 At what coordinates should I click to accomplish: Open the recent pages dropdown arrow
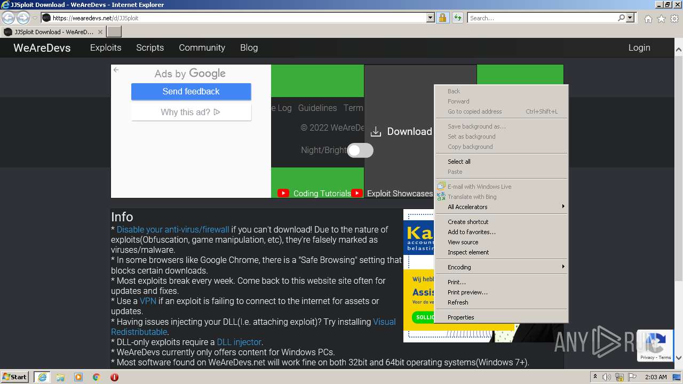coord(35,18)
